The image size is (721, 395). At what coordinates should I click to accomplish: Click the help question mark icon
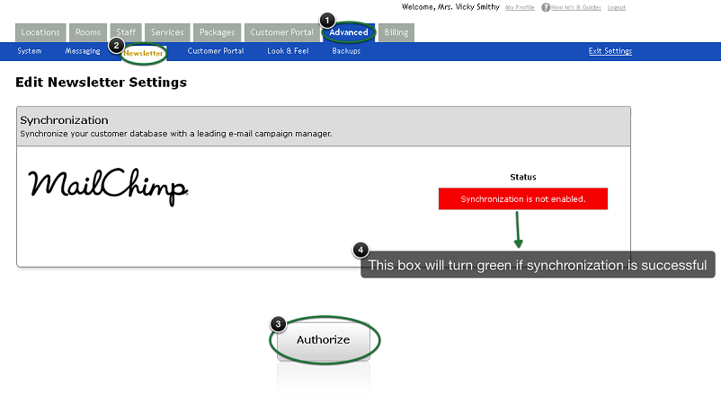click(x=546, y=7)
